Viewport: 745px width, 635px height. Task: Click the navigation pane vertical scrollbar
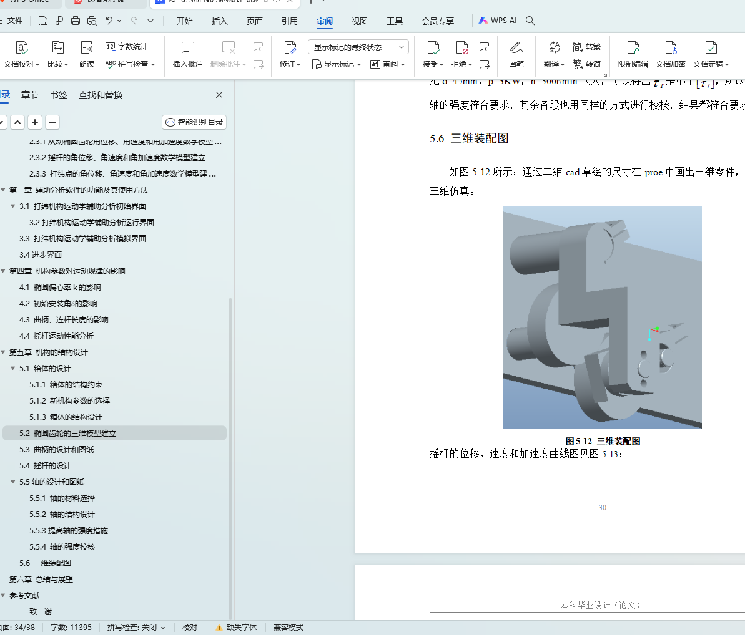coord(230,458)
